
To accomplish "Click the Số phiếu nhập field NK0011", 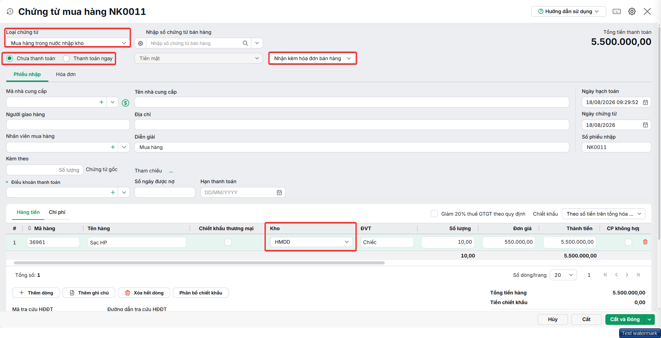I will click(616, 147).
